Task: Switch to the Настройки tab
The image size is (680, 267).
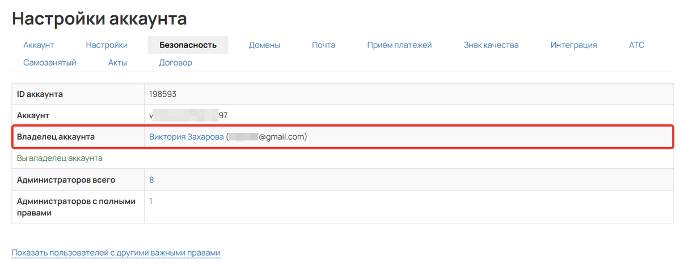Action: (x=107, y=45)
